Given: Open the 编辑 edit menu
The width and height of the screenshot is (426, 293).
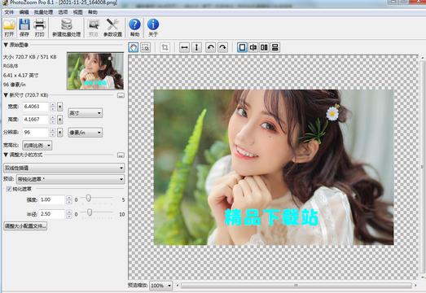Looking at the screenshot, I should [x=24, y=12].
